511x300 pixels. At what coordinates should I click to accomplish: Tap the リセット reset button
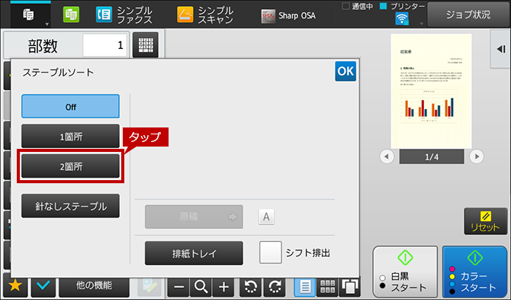pyautogui.click(x=486, y=221)
